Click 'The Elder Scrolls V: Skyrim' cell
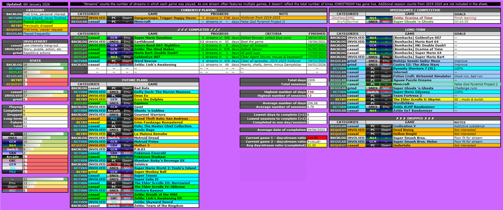This screenshot has height=210, width=503. 423,99
